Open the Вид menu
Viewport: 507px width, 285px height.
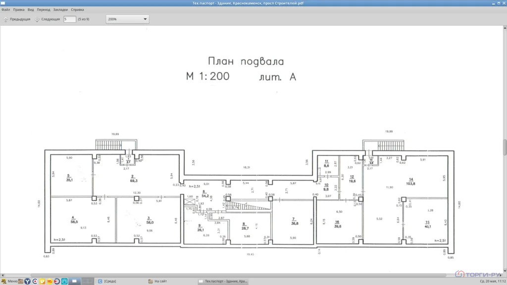point(31,10)
